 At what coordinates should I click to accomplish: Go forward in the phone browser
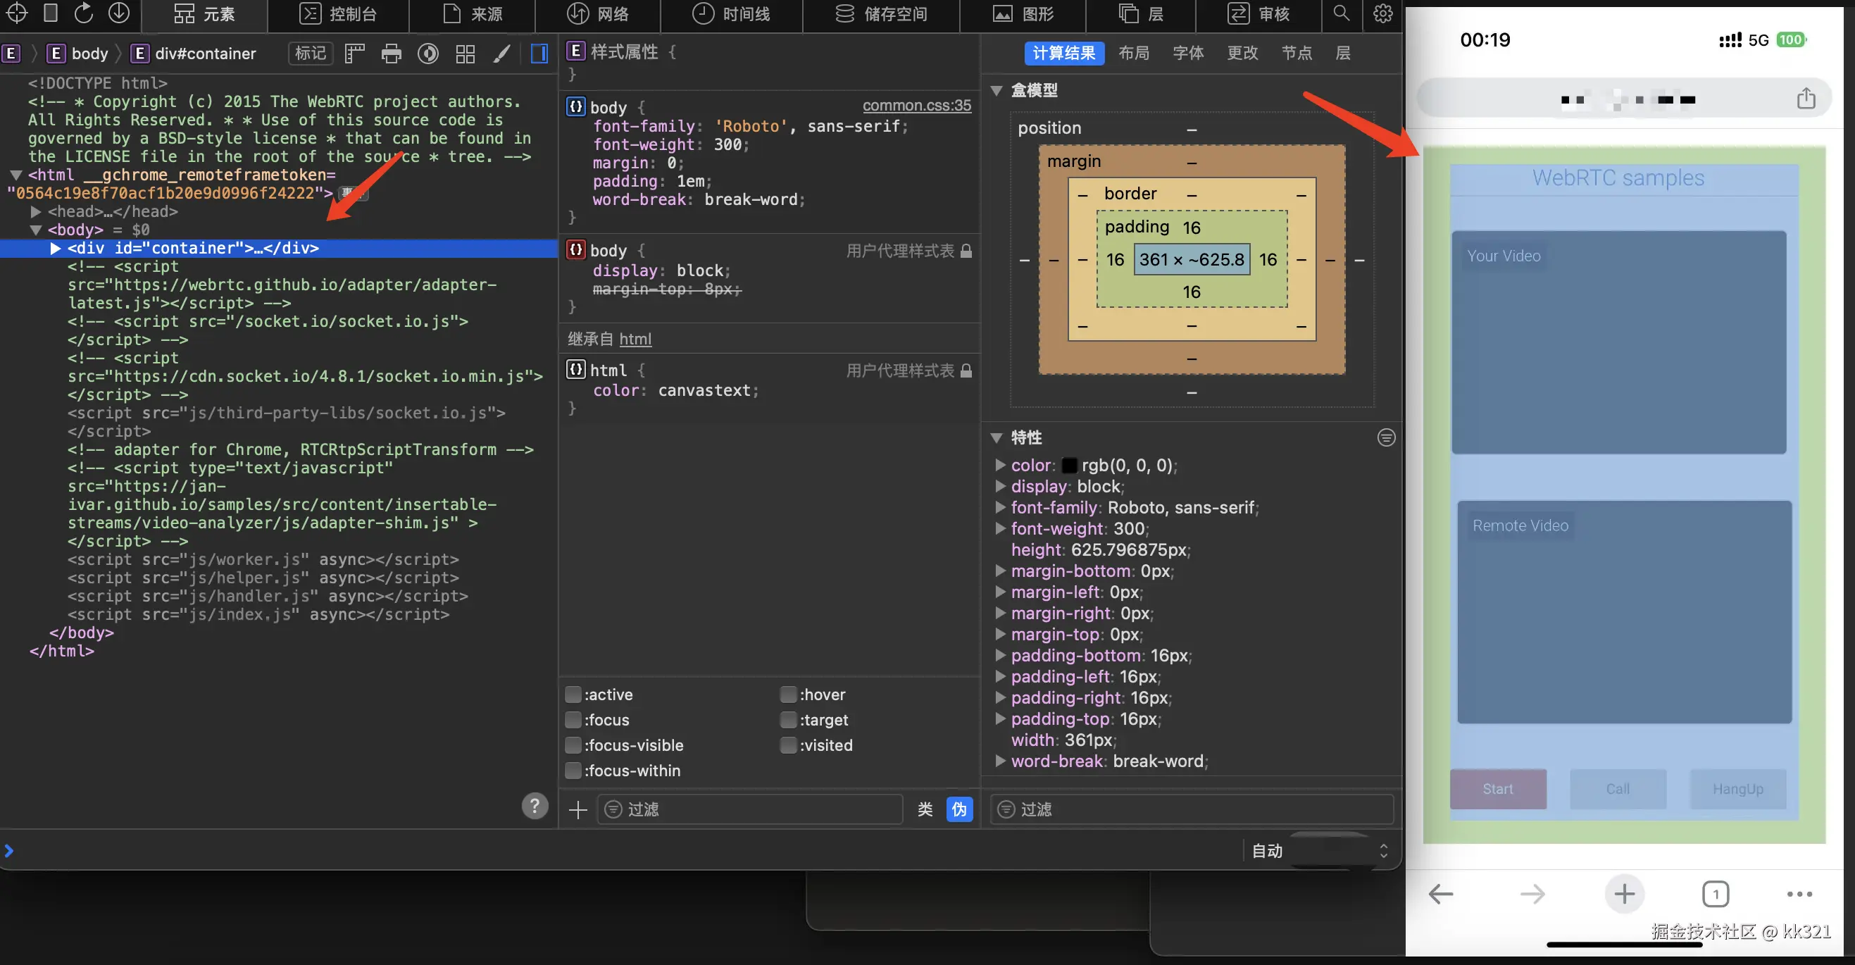1532,894
